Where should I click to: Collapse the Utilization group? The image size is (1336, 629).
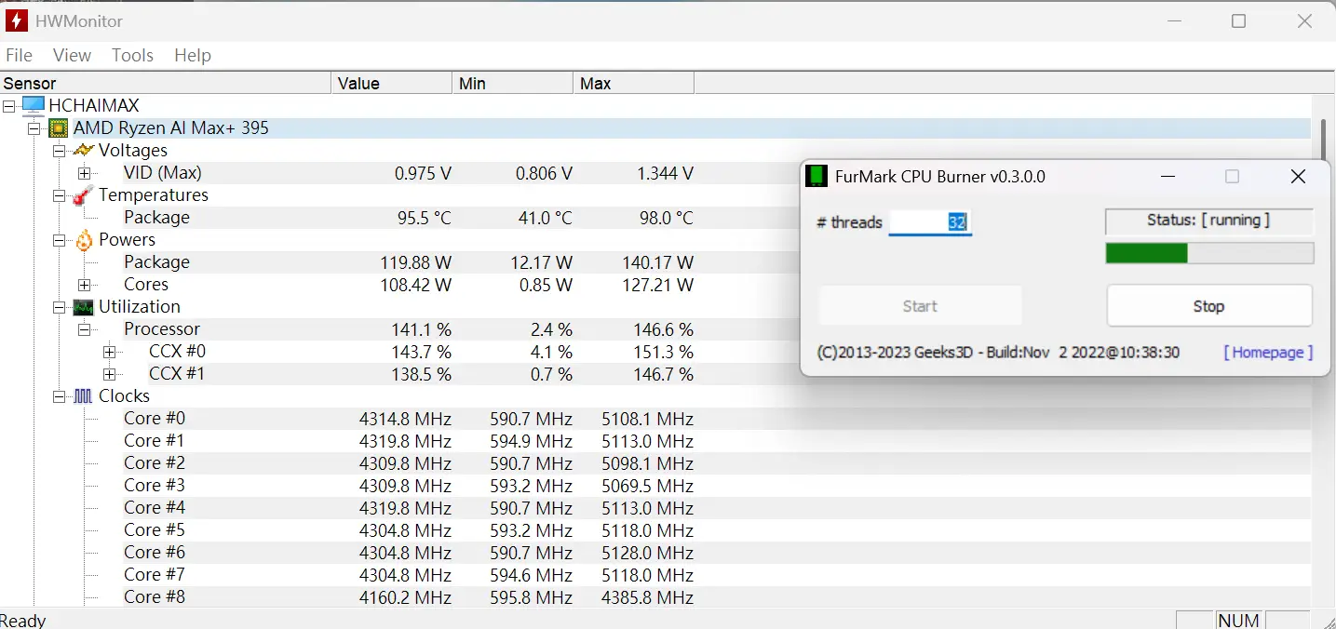pyautogui.click(x=59, y=307)
